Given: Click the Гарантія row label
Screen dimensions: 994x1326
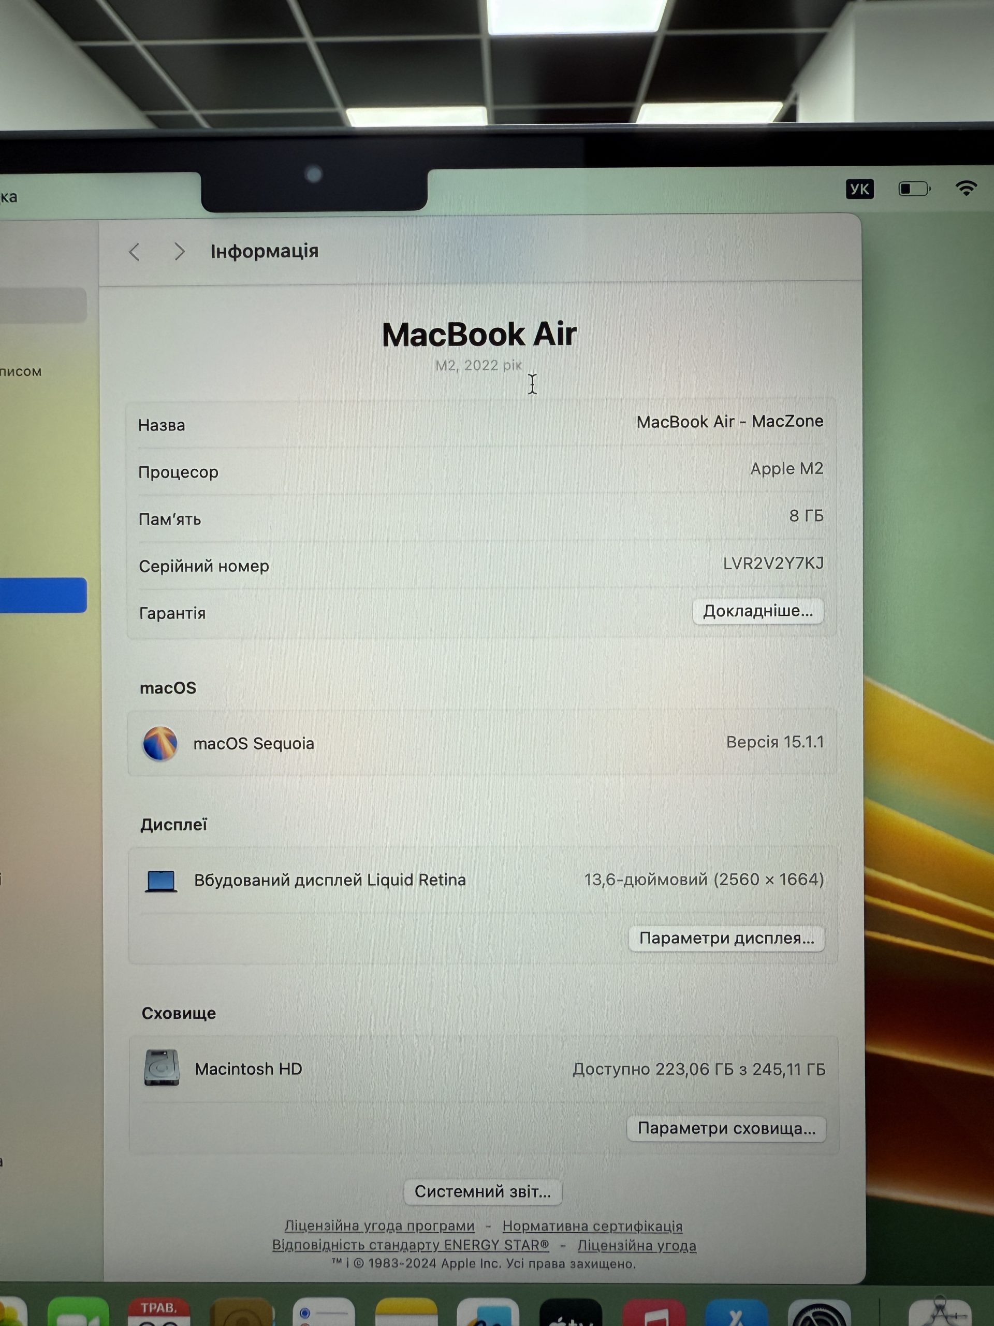Looking at the screenshot, I should coord(172,613).
